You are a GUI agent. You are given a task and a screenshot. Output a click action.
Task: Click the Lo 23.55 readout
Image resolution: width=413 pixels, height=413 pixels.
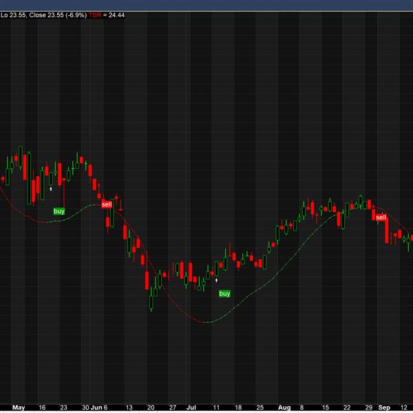pyautogui.click(x=13, y=15)
